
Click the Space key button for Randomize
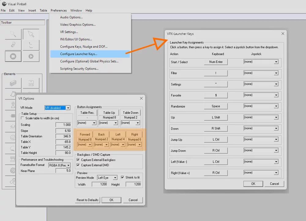click(216, 106)
